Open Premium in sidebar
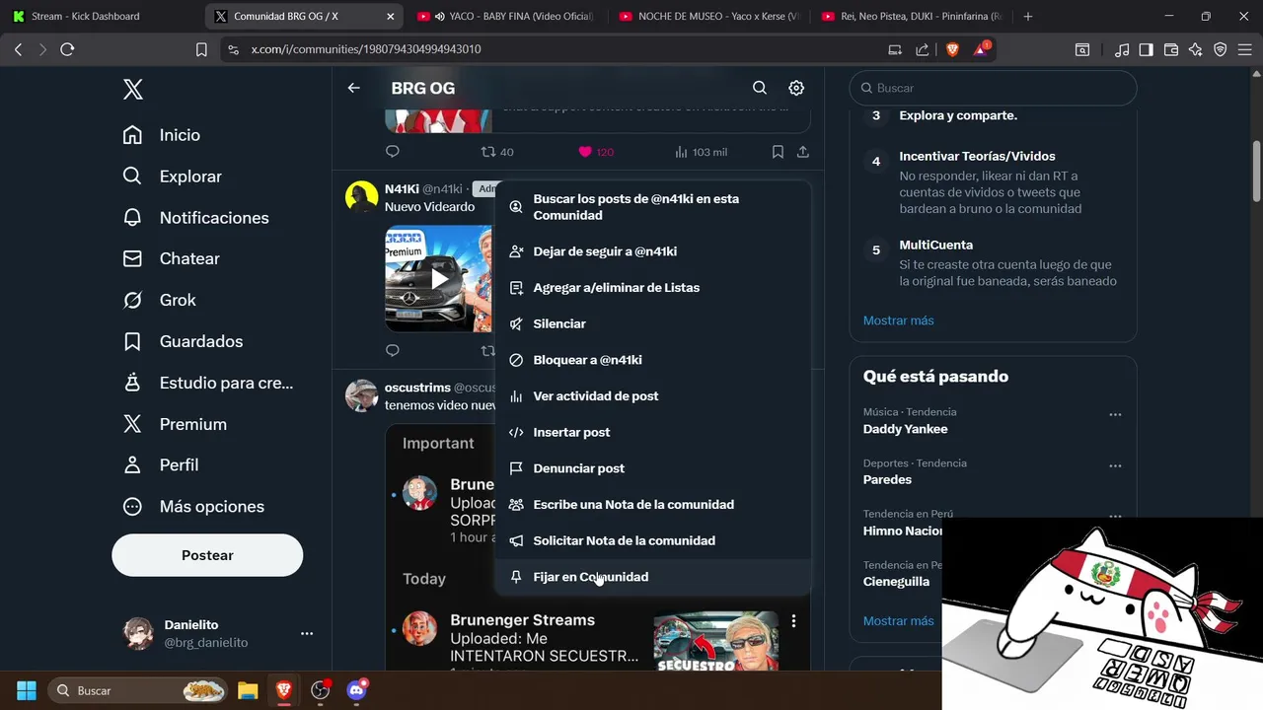The image size is (1263, 710). pyautogui.click(x=175, y=424)
